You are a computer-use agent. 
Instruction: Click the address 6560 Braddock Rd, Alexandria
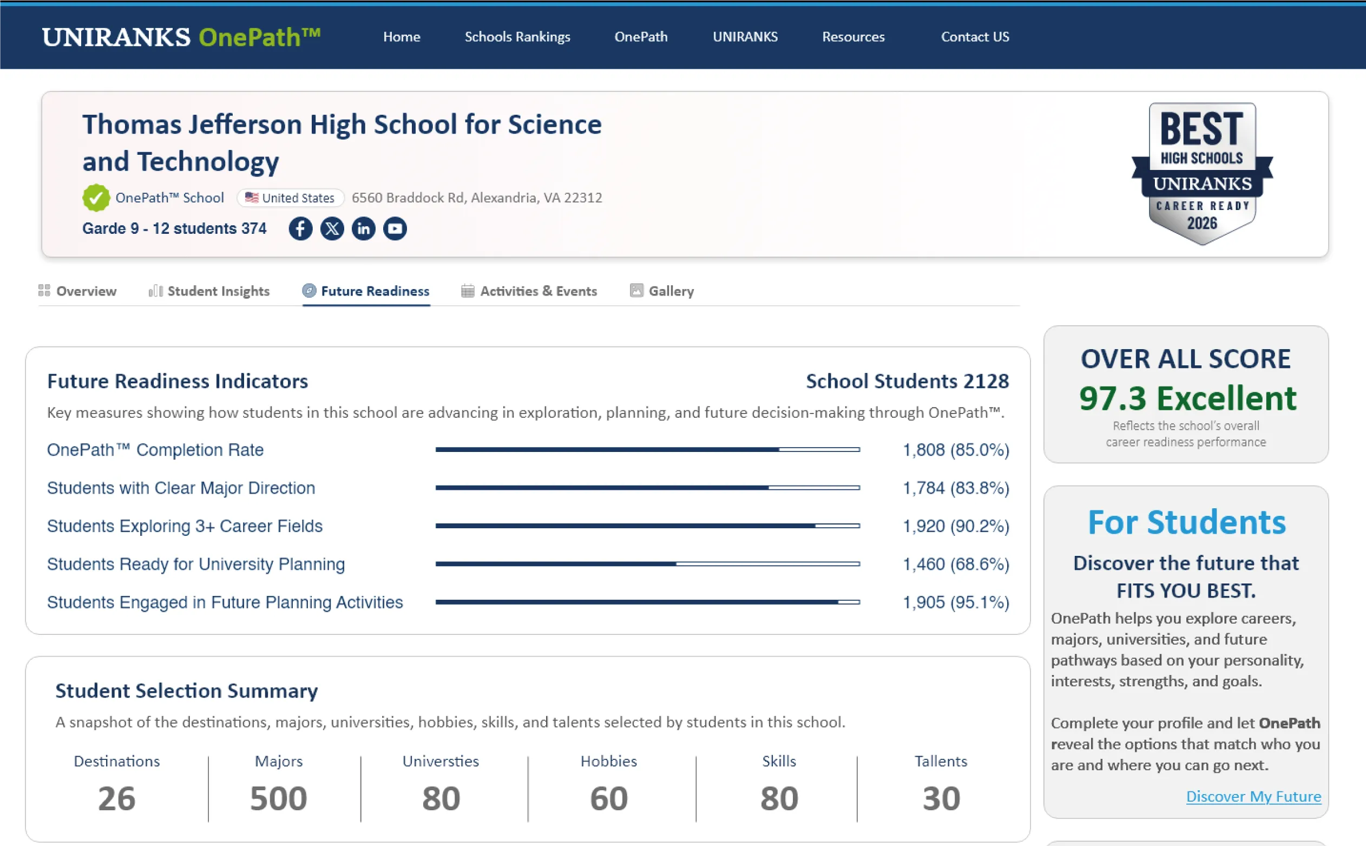pyautogui.click(x=477, y=198)
